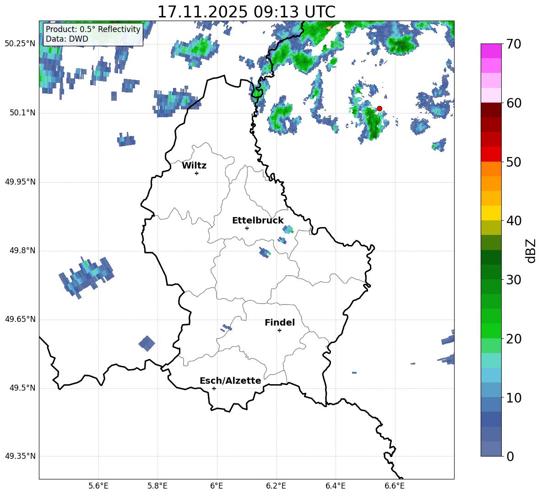Click the Product: 0.5° Reflectivity text
542x495 pixels.
coord(93,29)
